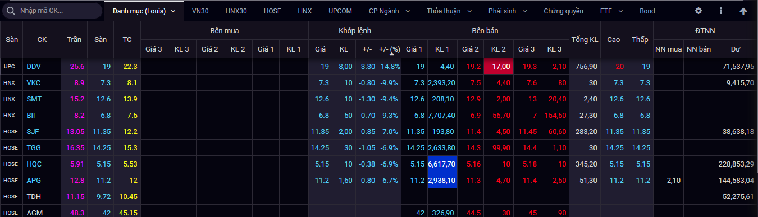
Task: Sort by the Thấp column header
Action: click(640, 40)
